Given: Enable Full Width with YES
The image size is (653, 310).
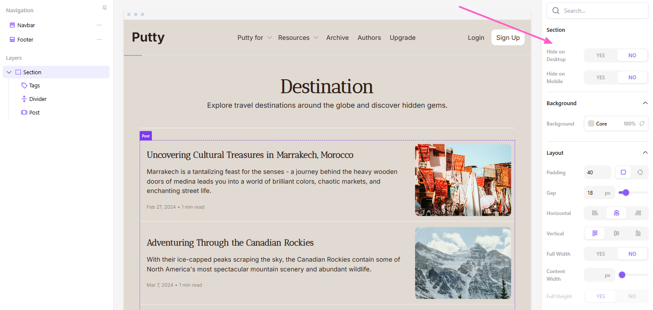Looking at the screenshot, I should pos(600,254).
